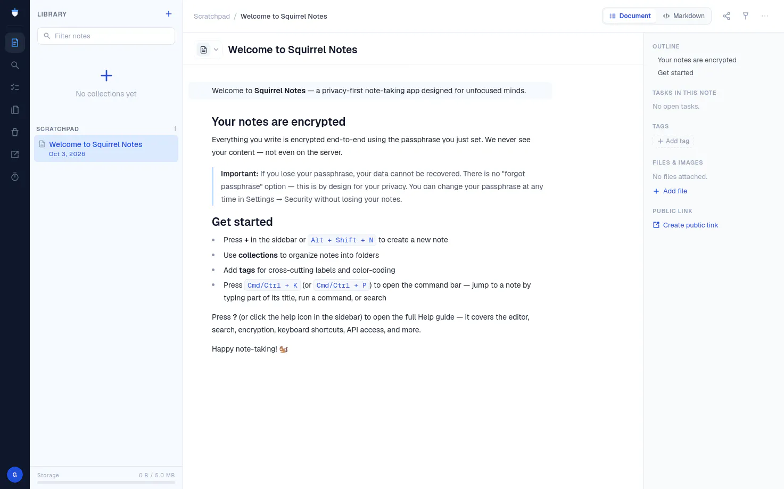Open the user avatar G menu
Viewport: 784px width, 489px height.
click(x=15, y=475)
